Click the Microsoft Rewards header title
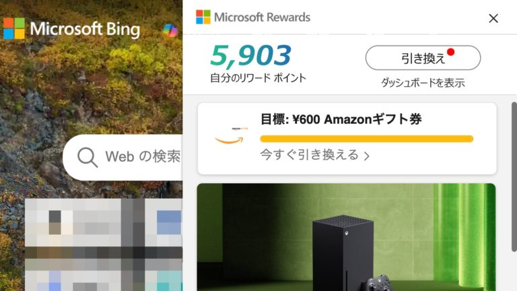 262,17
